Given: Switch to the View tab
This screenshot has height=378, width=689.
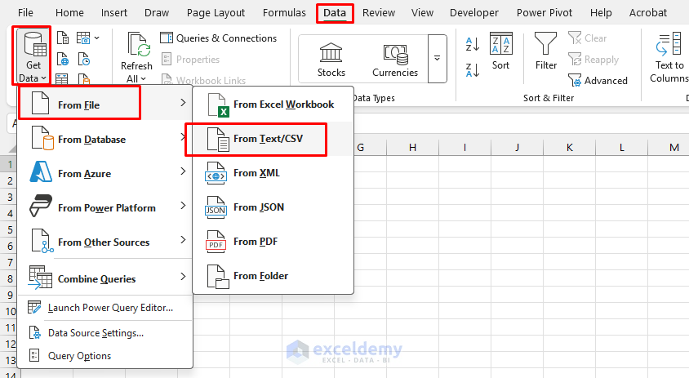Looking at the screenshot, I should coord(422,13).
